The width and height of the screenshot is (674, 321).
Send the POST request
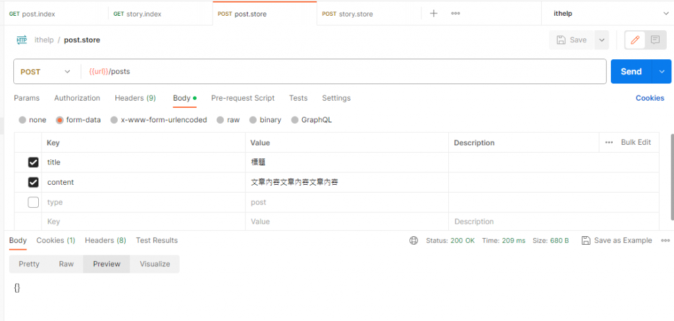coord(631,71)
